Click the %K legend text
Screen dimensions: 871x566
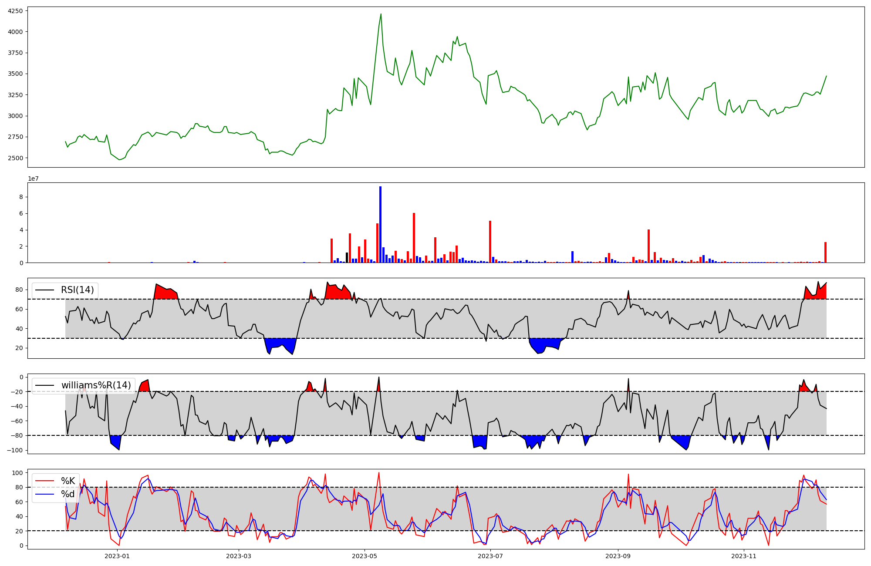click(x=68, y=481)
